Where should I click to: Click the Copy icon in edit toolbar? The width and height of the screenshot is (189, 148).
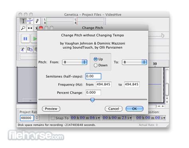[30, 49]
